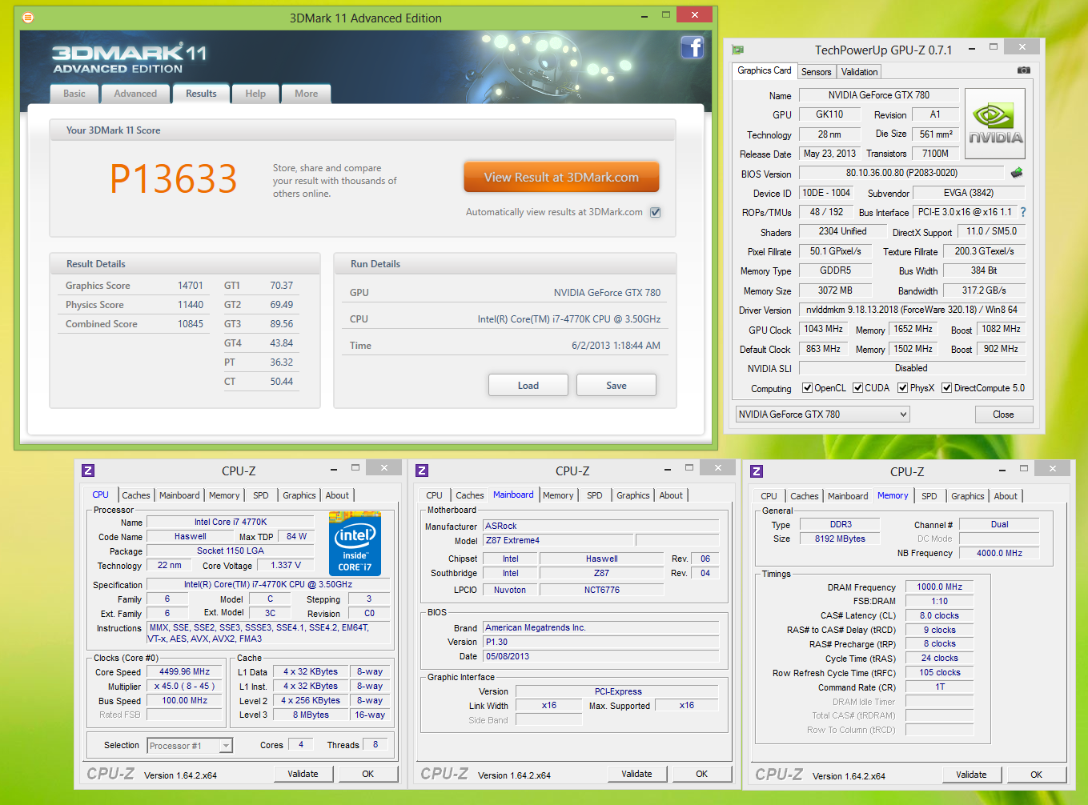The image size is (1088, 805).
Task: Click the Driver Version field in GPU-Z
Action: click(912, 310)
